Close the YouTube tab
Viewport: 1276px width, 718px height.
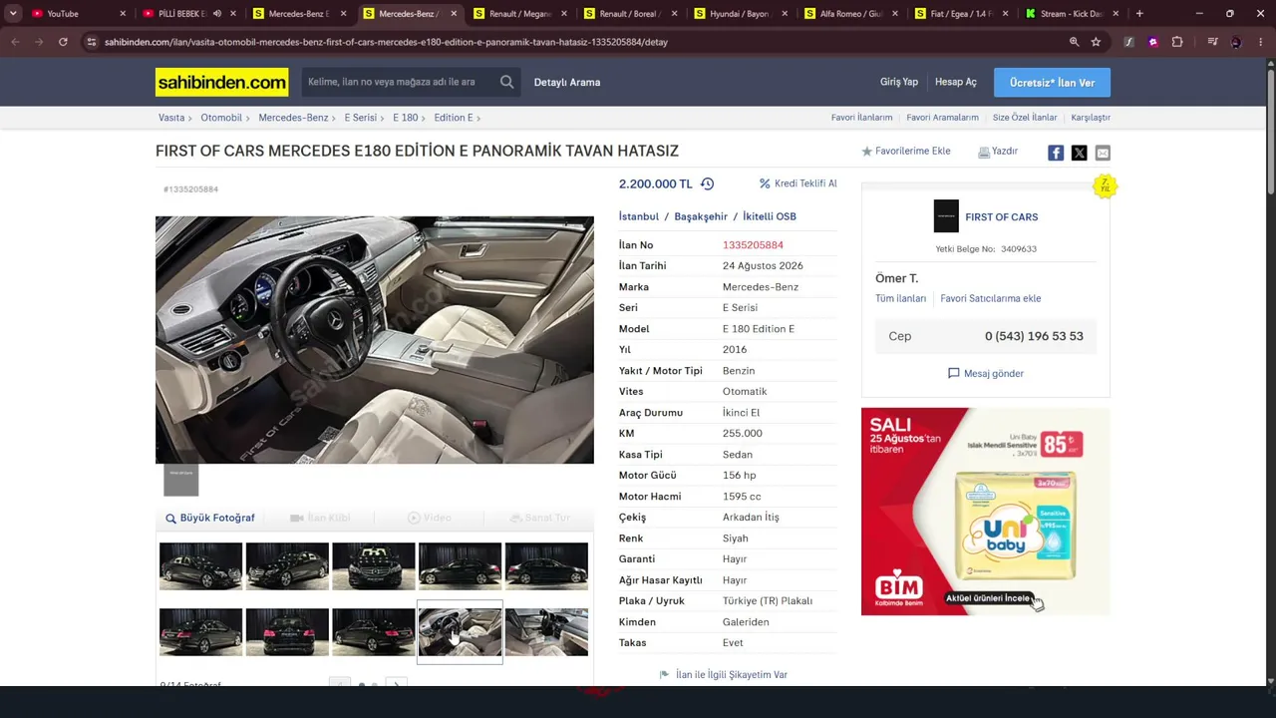click(123, 14)
